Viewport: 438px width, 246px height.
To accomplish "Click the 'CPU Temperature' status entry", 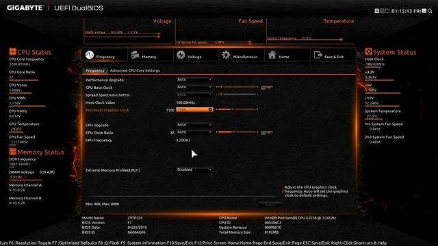I will tap(25, 126).
